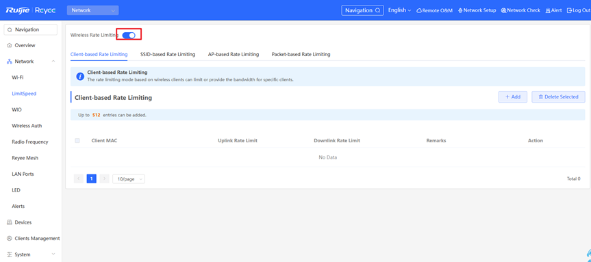Click the No Data text in table
The height and width of the screenshot is (262, 591).
coord(328,157)
